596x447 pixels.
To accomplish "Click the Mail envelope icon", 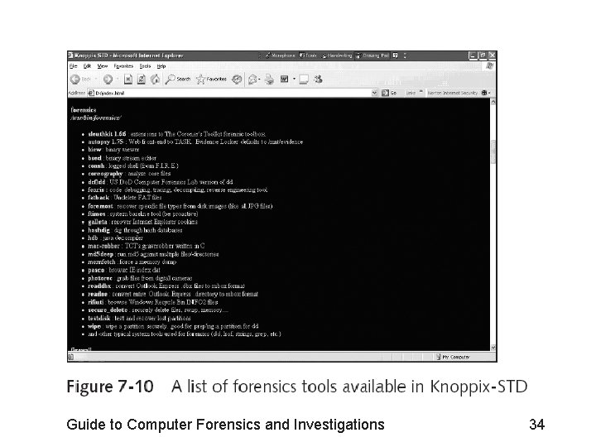I will [x=252, y=79].
